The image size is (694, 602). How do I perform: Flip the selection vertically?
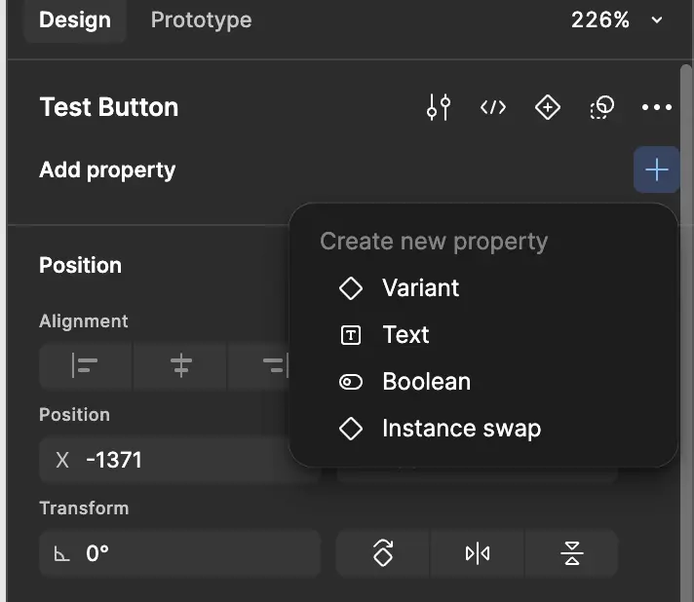coord(572,554)
